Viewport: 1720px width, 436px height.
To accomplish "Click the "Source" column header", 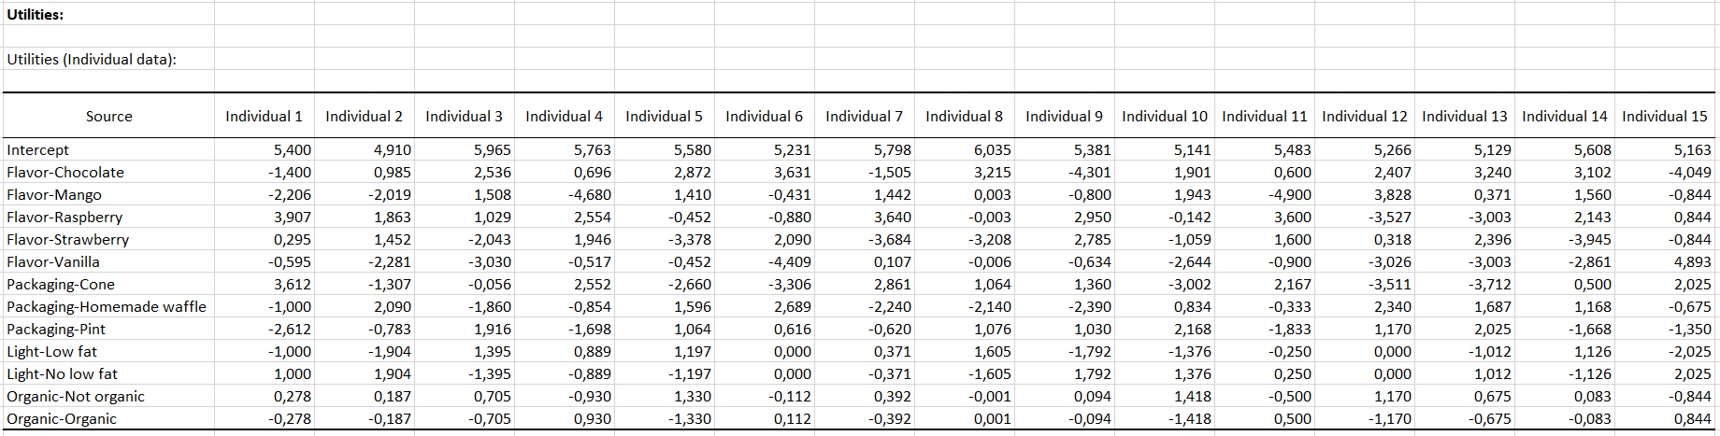I will click(108, 117).
